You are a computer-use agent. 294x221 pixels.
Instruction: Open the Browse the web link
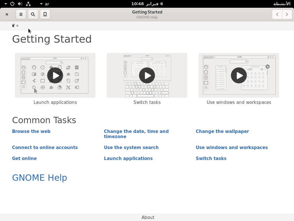(31, 131)
